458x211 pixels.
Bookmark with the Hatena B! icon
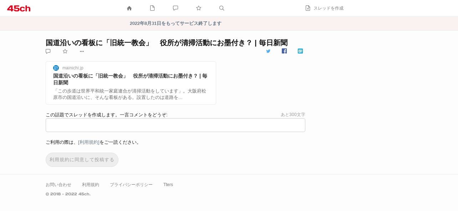300,51
